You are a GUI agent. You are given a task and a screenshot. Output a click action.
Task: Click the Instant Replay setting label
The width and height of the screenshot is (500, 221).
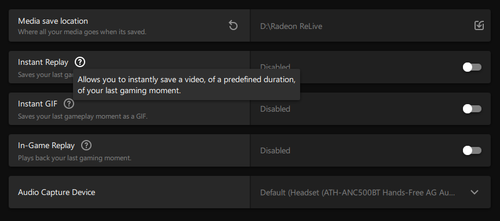point(43,62)
